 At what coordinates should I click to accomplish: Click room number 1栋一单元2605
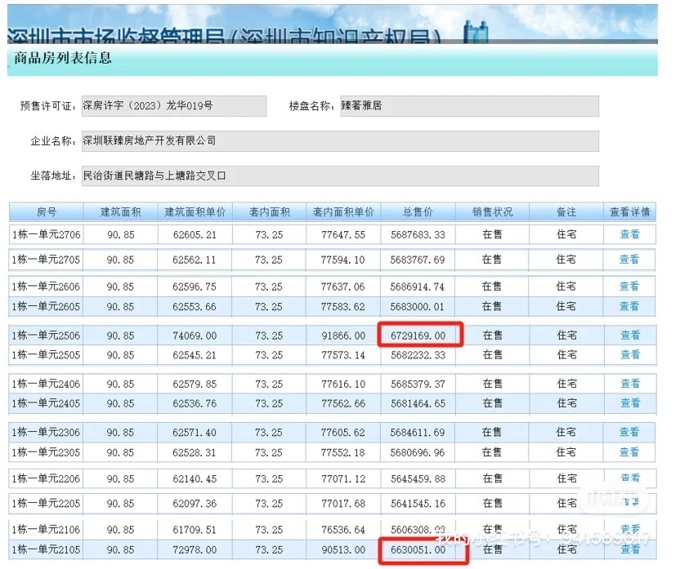(x=46, y=307)
